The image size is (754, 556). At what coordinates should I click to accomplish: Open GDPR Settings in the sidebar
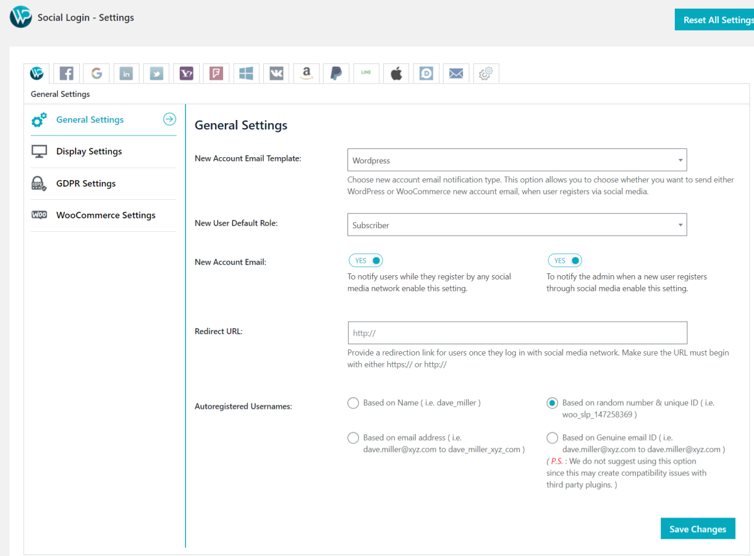[86, 183]
